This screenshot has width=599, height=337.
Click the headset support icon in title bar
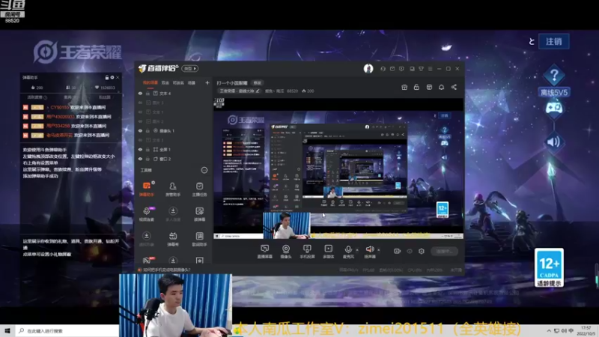383,69
